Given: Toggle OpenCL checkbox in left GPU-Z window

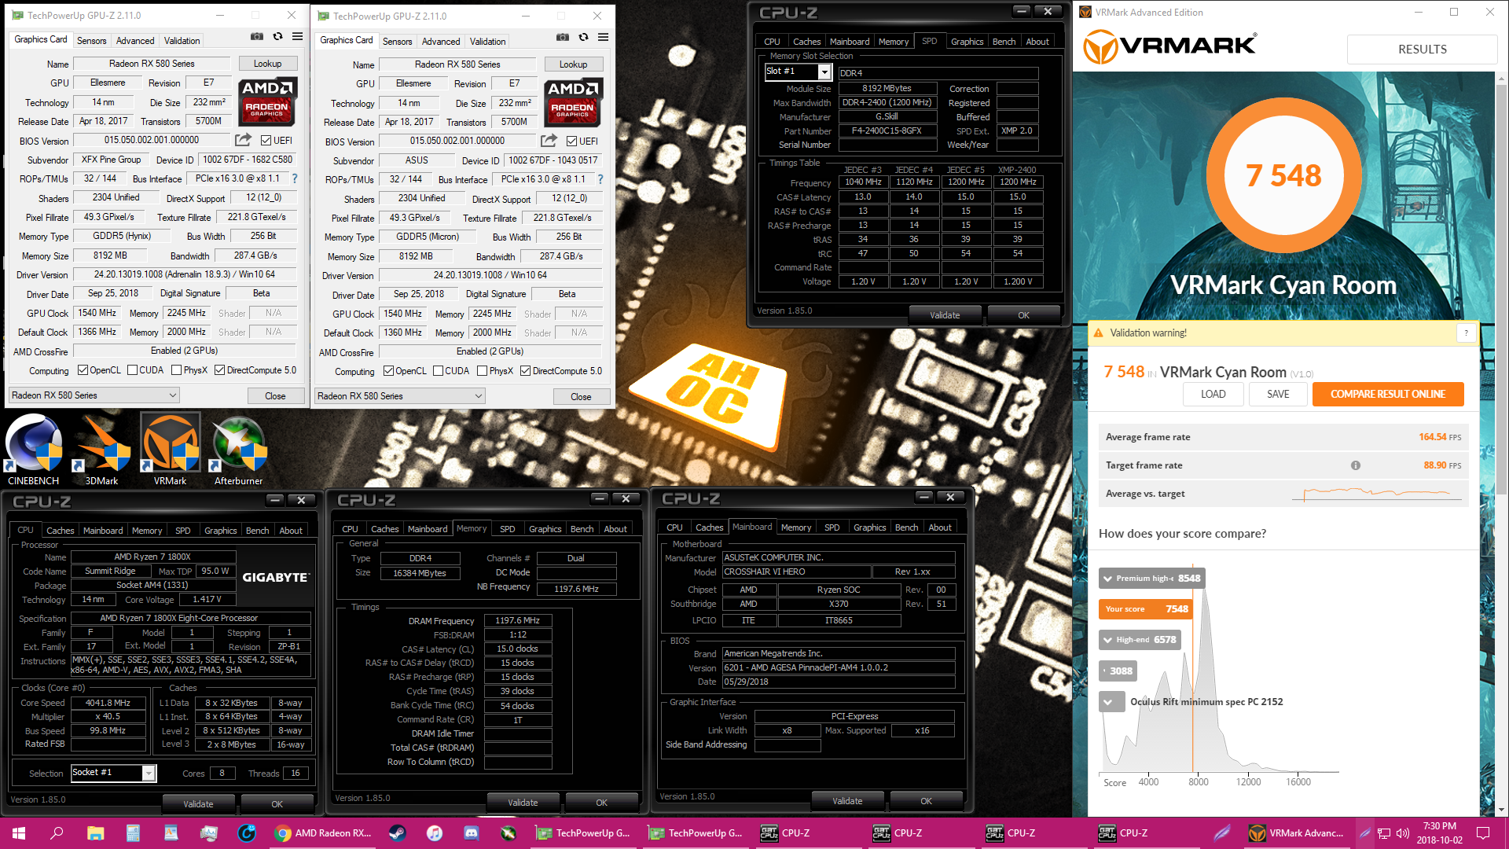Looking at the screenshot, I should click(83, 370).
